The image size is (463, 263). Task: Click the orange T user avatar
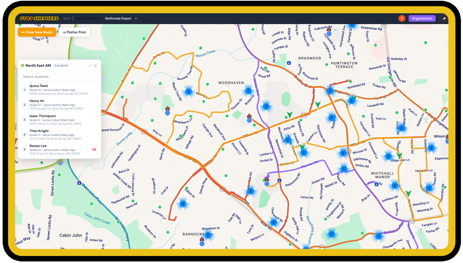point(402,18)
